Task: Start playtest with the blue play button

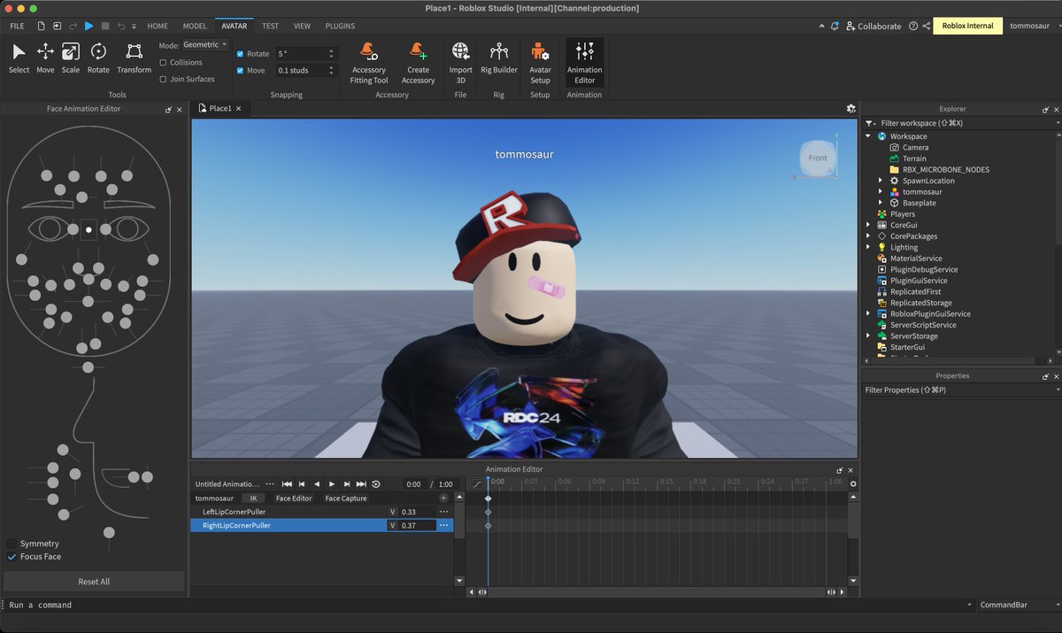Action: [88, 27]
